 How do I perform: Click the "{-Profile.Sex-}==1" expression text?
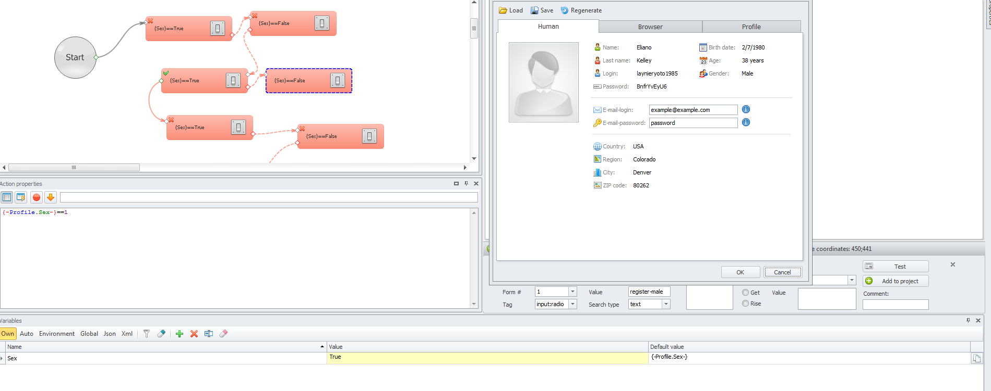(x=35, y=212)
